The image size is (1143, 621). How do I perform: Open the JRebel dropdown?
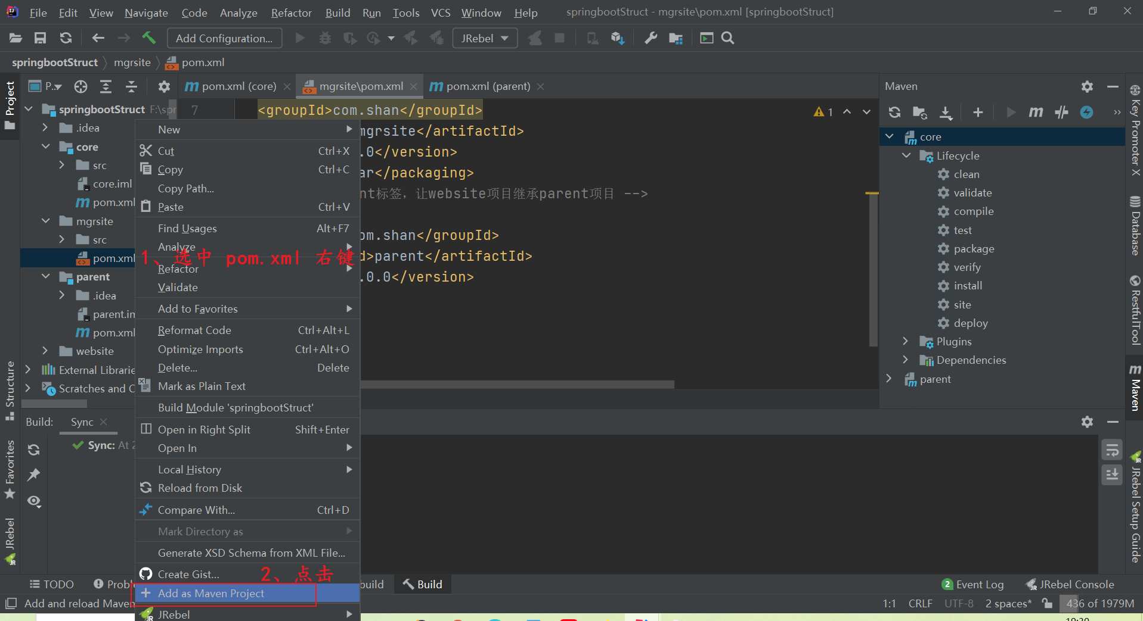485,38
